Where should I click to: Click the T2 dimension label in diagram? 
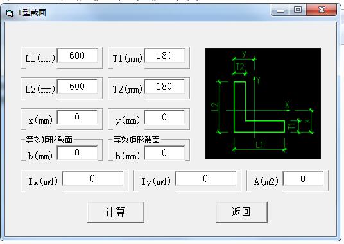click(240, 67)
